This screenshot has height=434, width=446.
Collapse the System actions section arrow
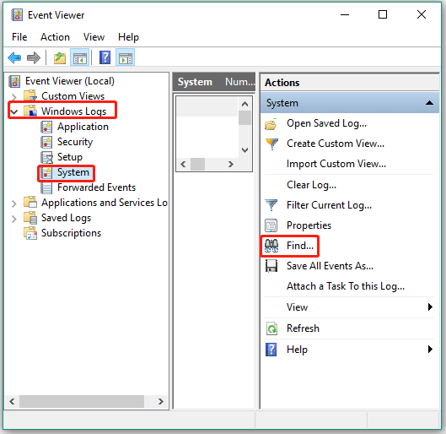point(429,103)
